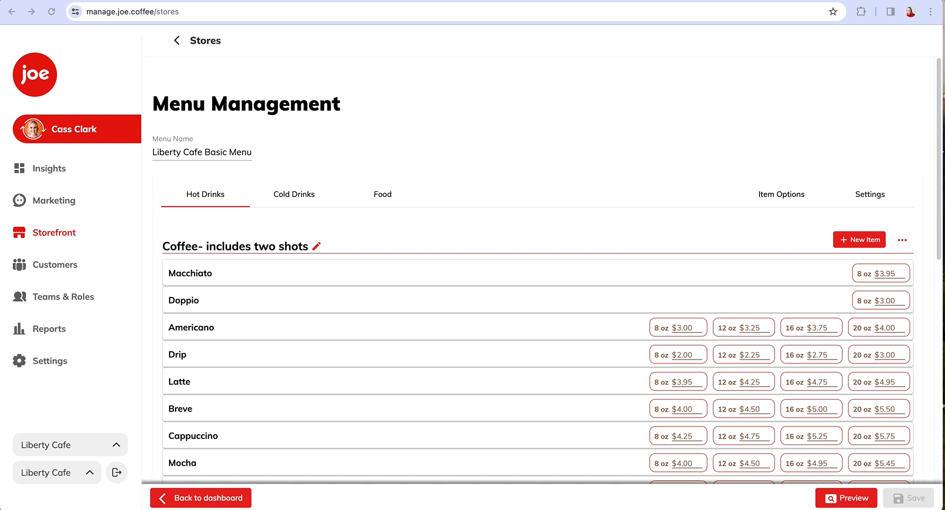Open the Item Options tab
The height and width of the screenshot is (510, 945).
(x=781, y=194)
